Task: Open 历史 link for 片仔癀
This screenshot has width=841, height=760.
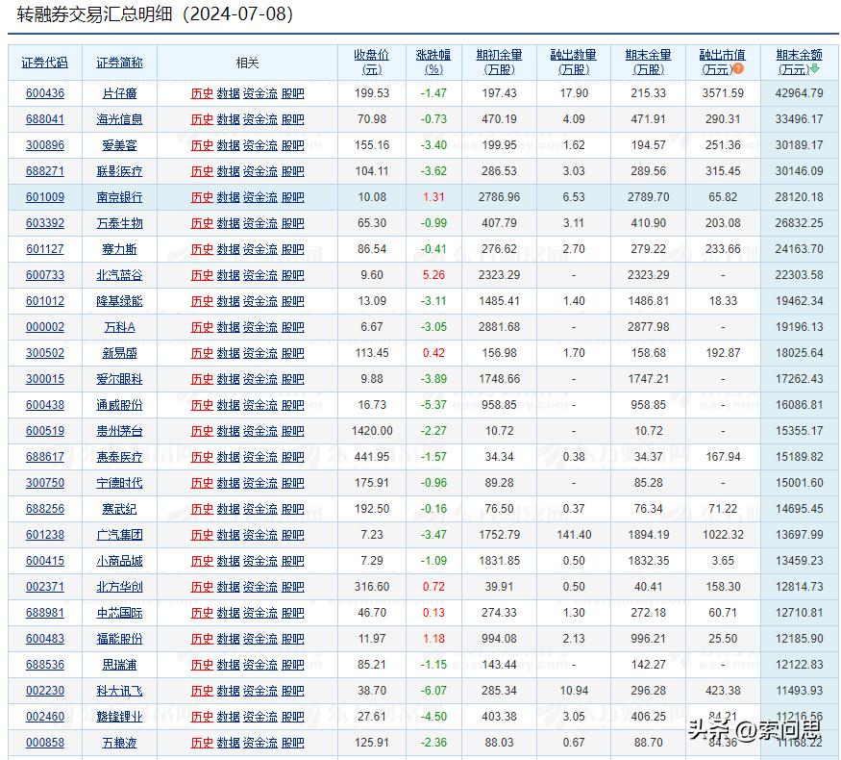Action: point(202,93)
